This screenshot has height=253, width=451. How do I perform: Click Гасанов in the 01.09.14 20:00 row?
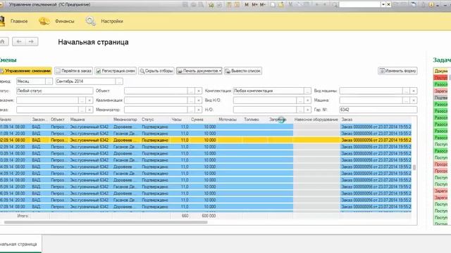125,134
